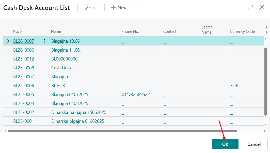Click the Name column header
Viewport: 270px width, 153px height.
[56, 31]
